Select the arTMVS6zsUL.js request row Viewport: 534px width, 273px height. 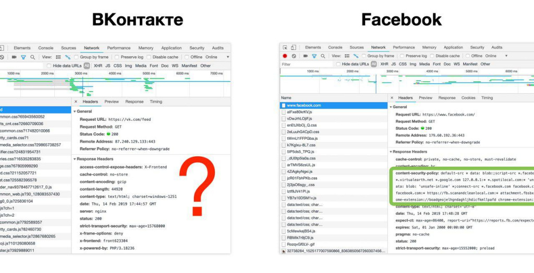click(334, 165)
